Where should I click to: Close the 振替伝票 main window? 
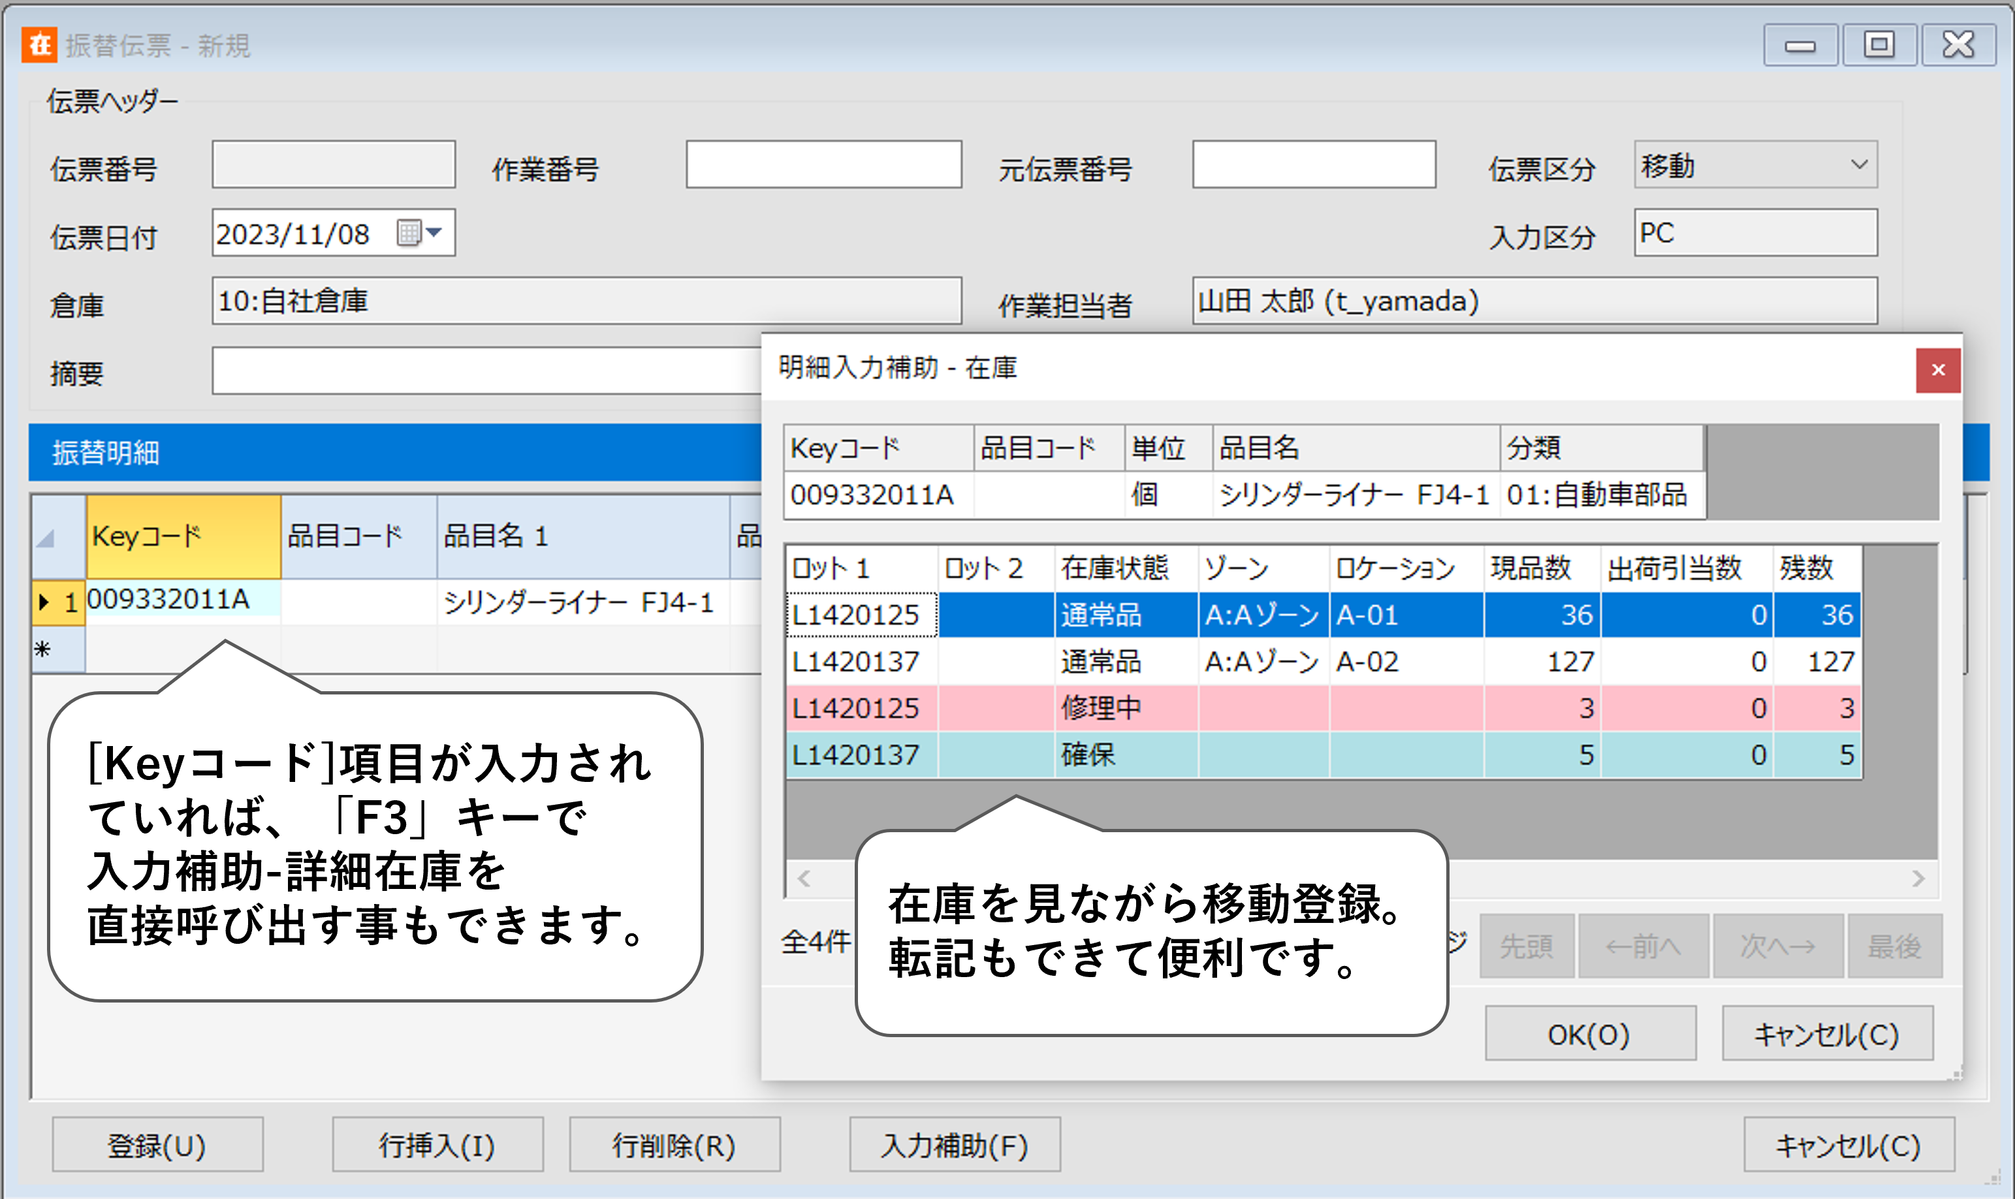point(1958,44)
